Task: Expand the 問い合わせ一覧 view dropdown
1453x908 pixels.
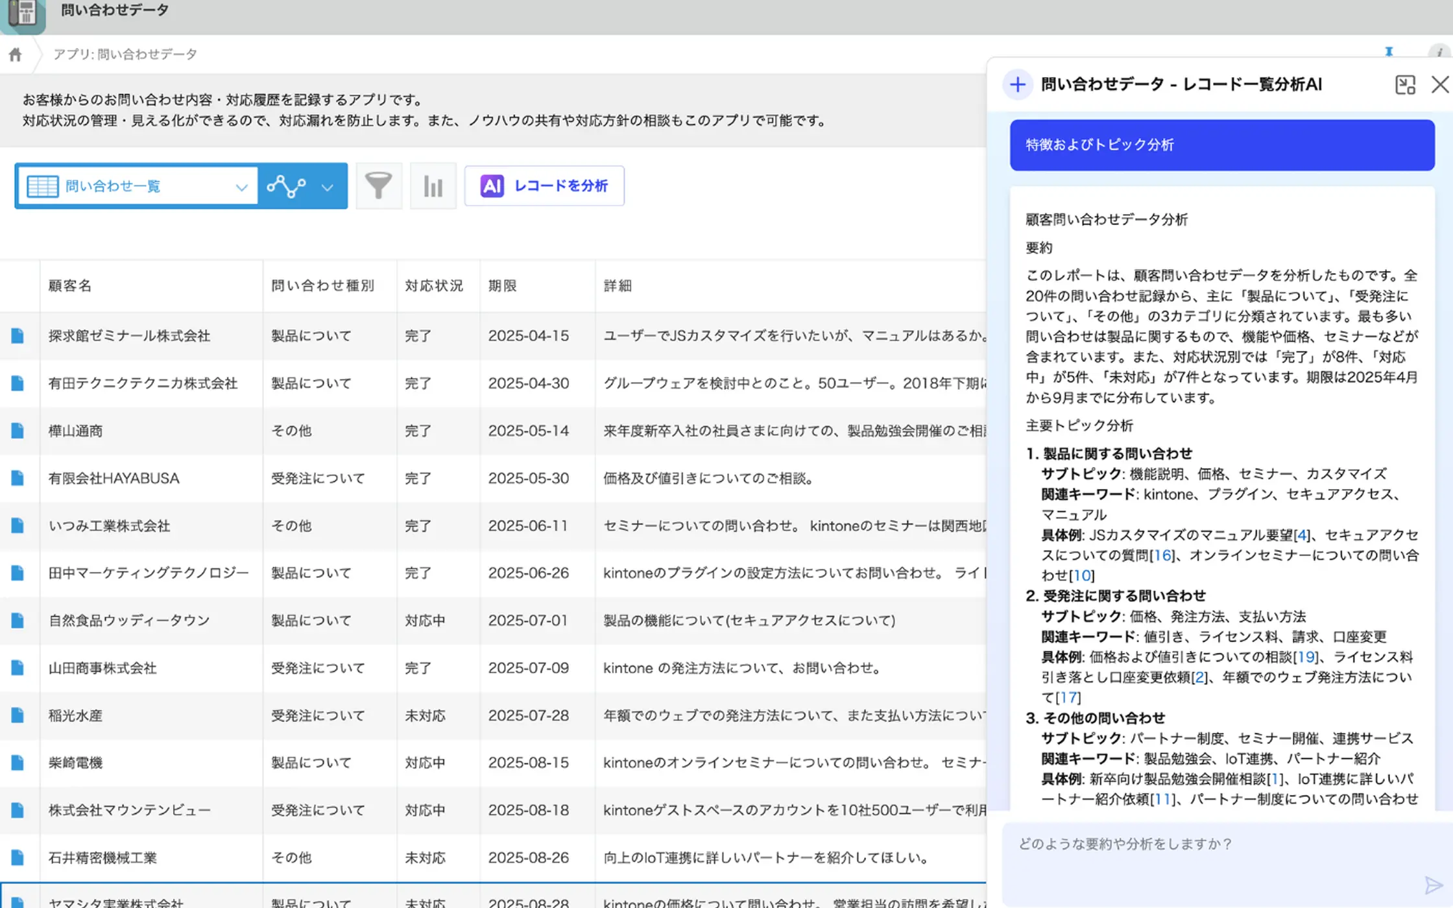Action: click(241, 187)
